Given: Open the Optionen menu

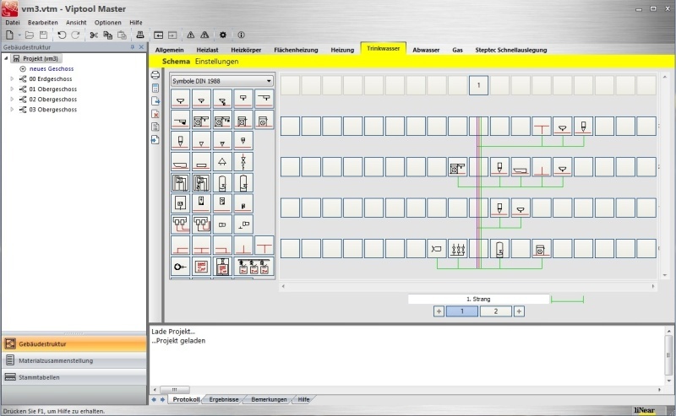Looking at the screenshot, I should tap(108, 23).
